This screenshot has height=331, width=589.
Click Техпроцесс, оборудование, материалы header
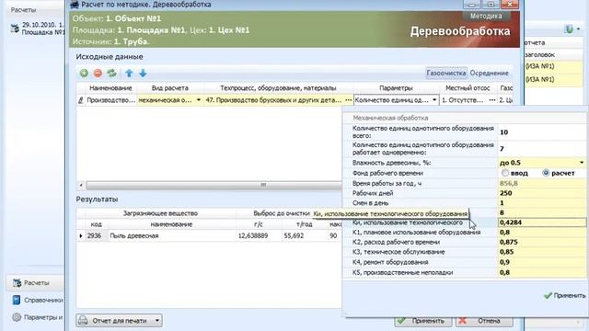coord(278,88)
